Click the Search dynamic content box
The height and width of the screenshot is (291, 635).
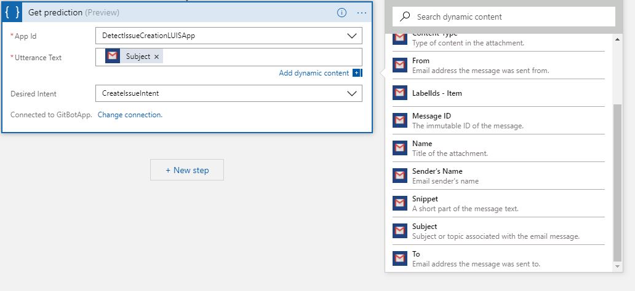[504, 17]
